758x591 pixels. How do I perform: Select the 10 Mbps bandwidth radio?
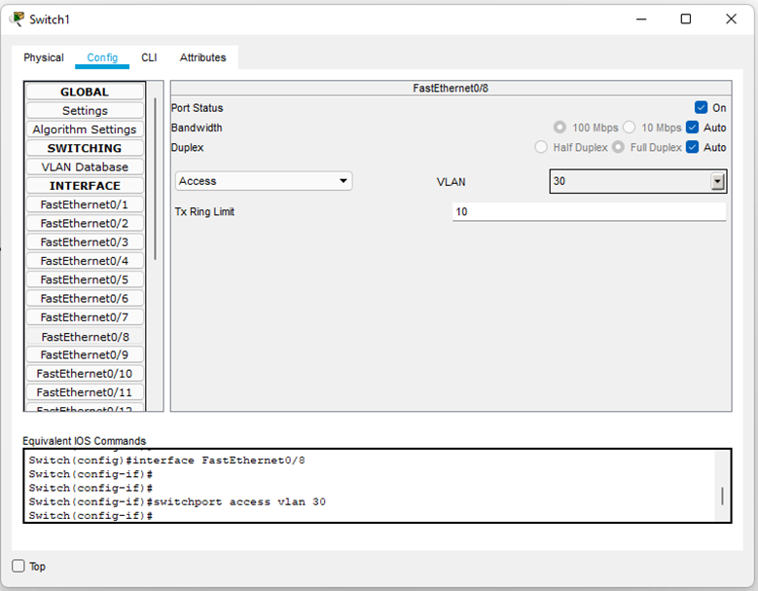pos(629,128)
